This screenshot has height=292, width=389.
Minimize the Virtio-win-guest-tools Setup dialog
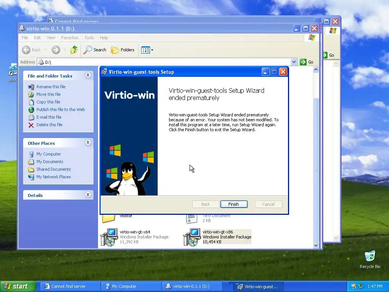tap(266, 72)
